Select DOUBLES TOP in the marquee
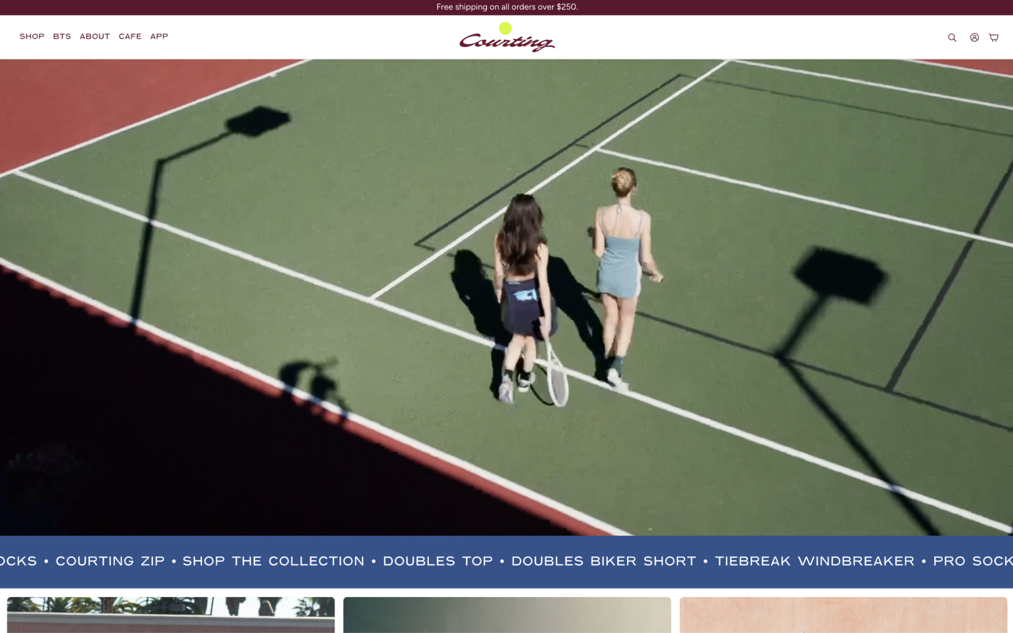 438,561
